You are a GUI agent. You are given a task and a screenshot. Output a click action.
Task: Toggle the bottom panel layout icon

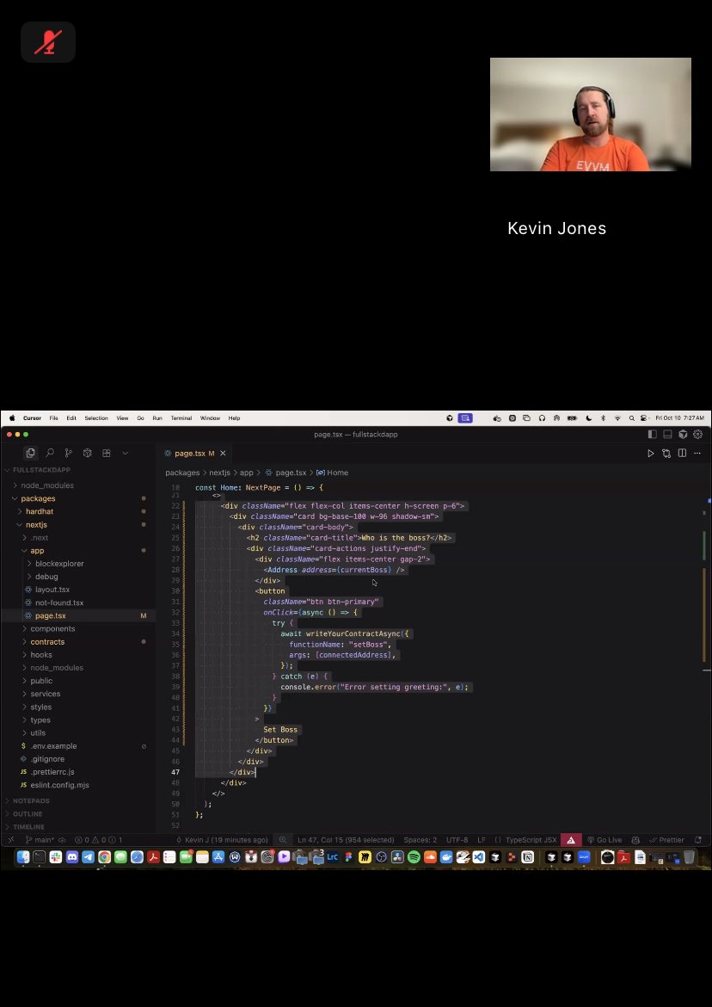click(667, 435)
